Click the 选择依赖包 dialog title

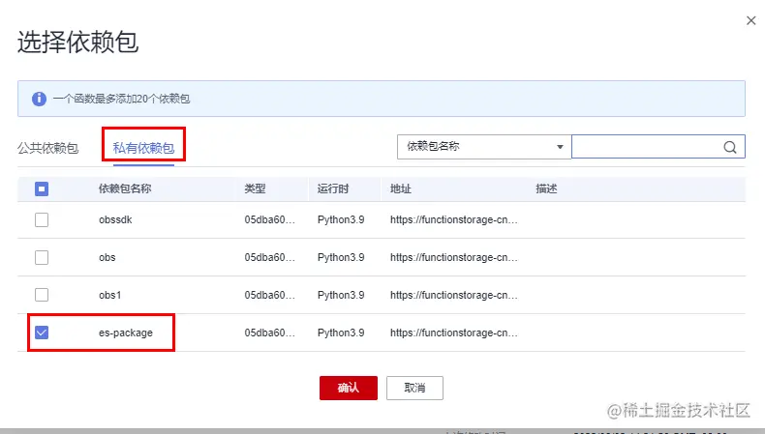[x=78, y=42]
